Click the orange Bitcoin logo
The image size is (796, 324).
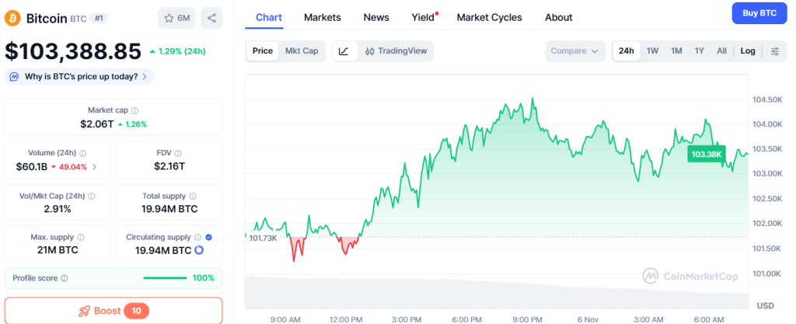[12, 17]
